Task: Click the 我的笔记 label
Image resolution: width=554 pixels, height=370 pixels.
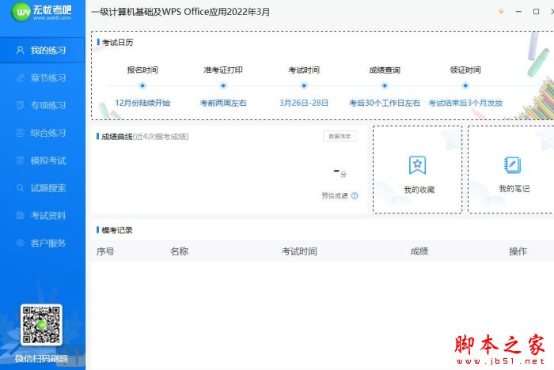Action: click(514, 189)
